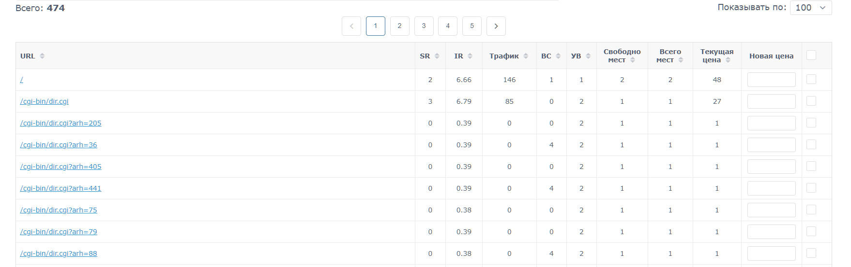
Task: Sort by Трафик column arrows
Action: 526,56
